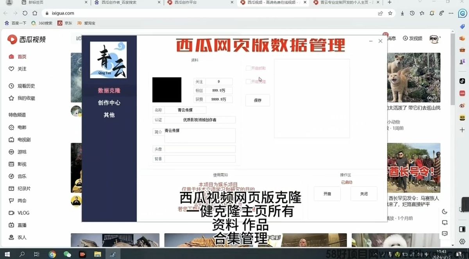Toggle dark mode moon icon
The width and height of the screenshot is (469, 259).
coord(444,211)
